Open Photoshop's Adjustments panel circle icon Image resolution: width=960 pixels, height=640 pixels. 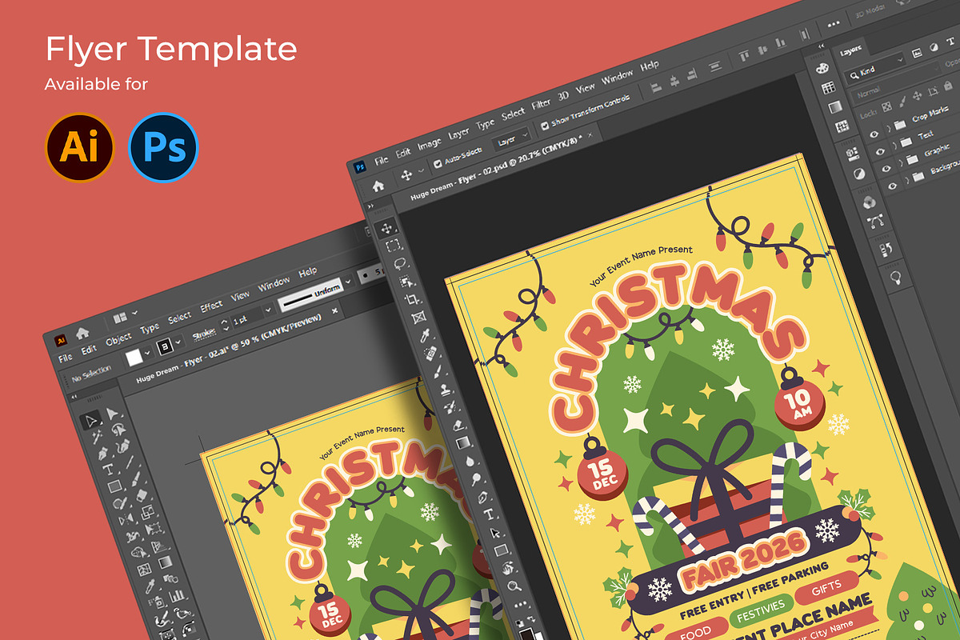[858, 173]
